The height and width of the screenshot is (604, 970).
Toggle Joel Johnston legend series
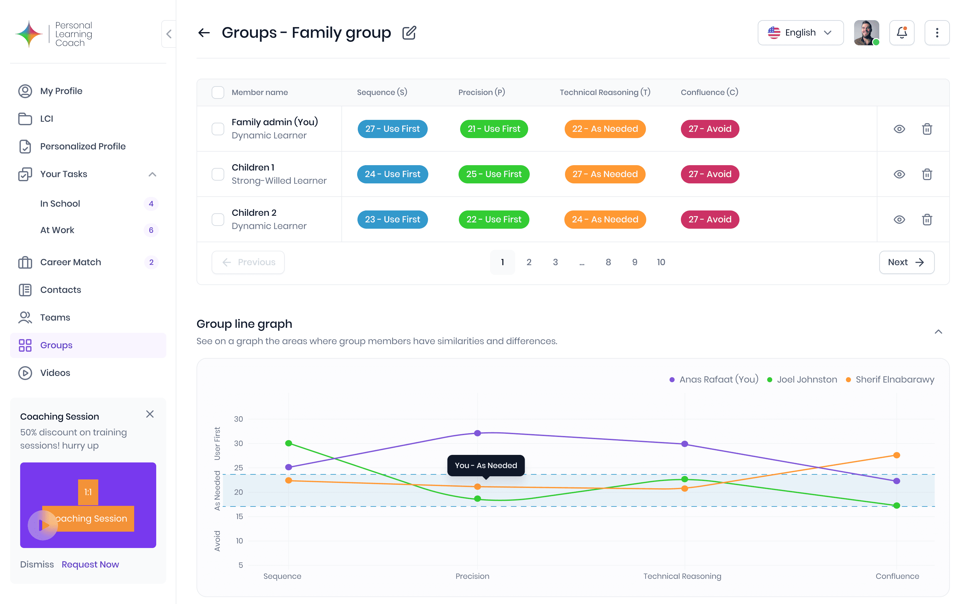tap(802, 379)
